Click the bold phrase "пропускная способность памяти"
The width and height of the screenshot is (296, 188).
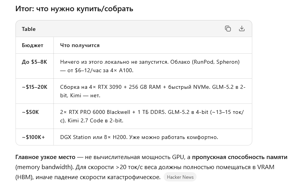click(240, 157)
